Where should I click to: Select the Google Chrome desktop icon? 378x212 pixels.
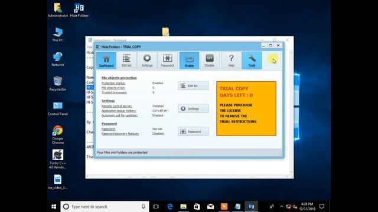[x=58, y=135]
